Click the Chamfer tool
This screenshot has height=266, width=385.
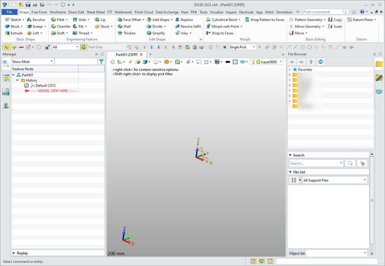(60, 26)
